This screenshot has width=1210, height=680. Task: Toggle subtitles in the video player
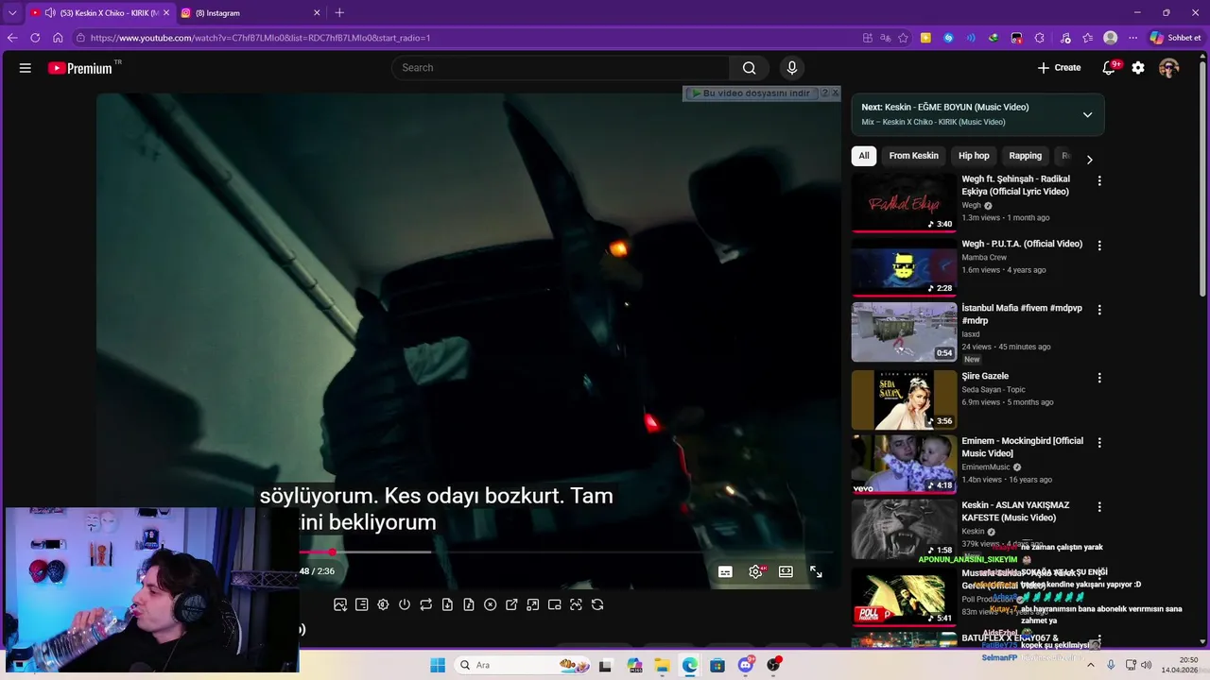pyautogui.click(x=725, y=571)
